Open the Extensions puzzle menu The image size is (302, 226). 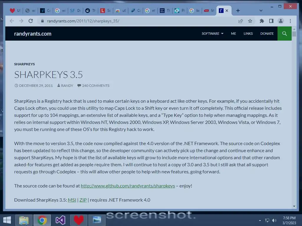[262, 21]
